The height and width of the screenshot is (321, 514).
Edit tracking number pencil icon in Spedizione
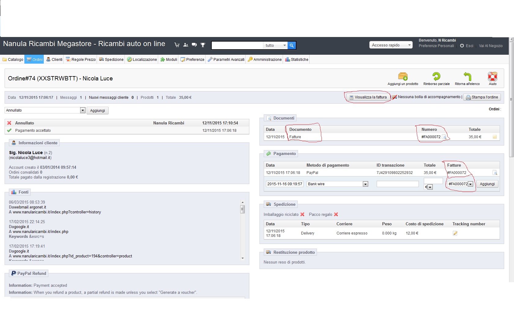(x=455, y=233)
